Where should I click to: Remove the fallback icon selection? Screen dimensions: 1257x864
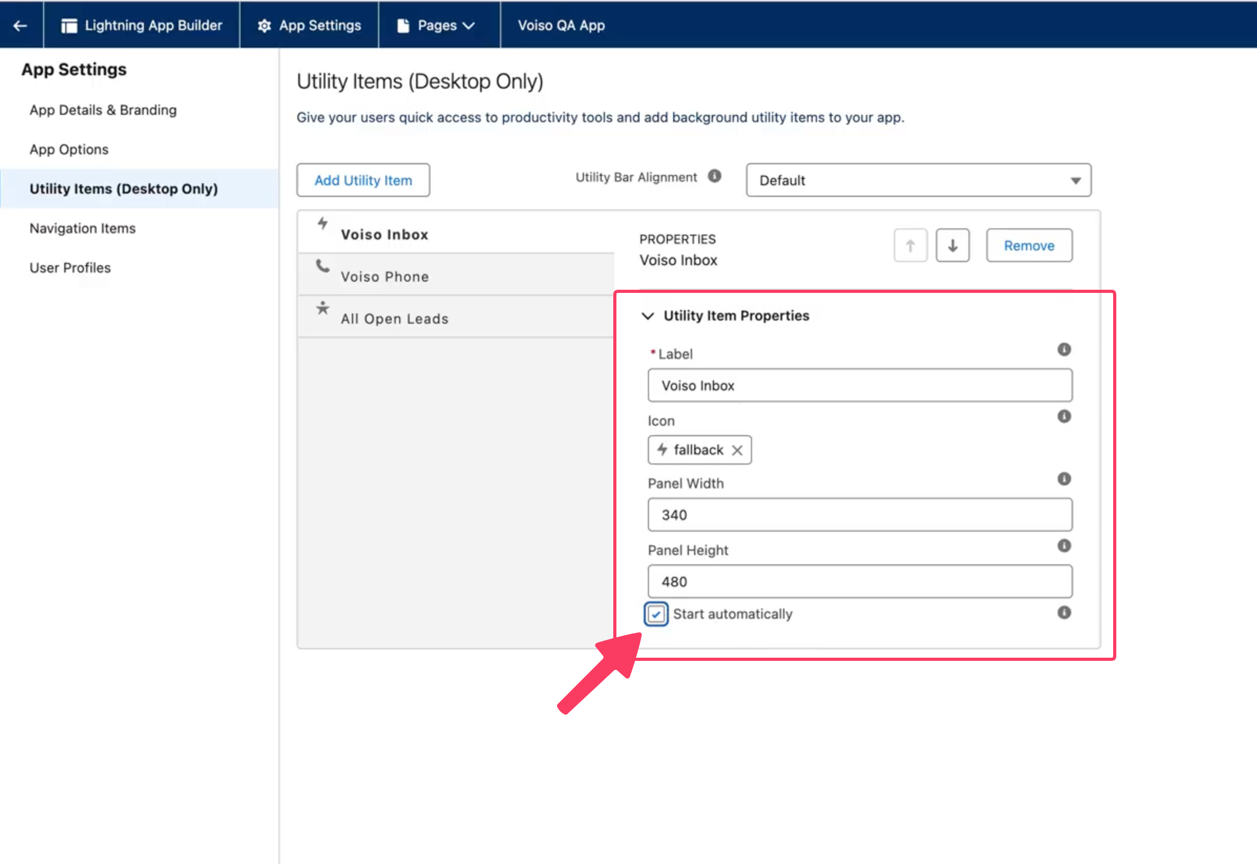tap(737, 450)
